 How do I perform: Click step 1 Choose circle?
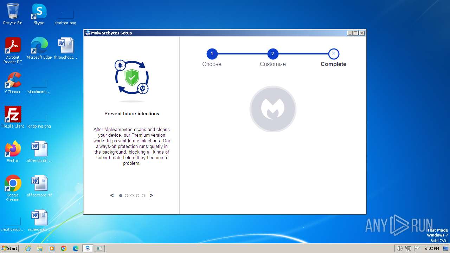pyautogui.click(x=212, y=54)
